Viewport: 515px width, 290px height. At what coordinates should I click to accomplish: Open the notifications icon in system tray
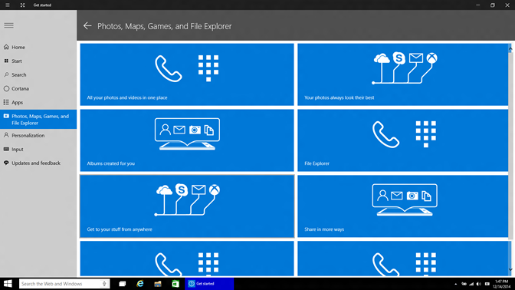point(487,284)
